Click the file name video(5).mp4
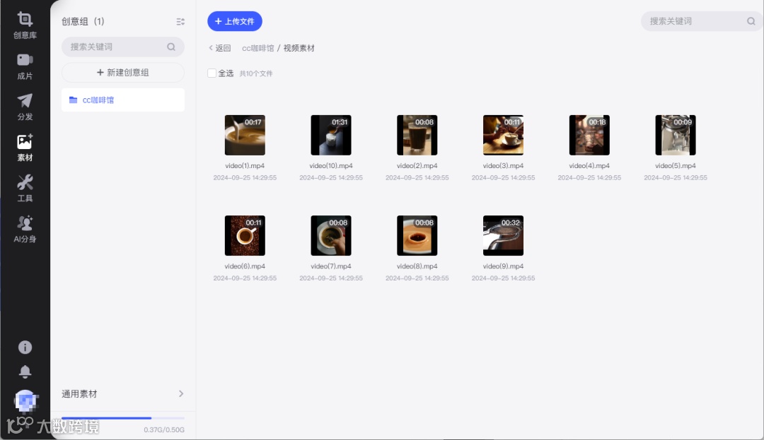This screenshot has width=764, height=440. point(676,166)
